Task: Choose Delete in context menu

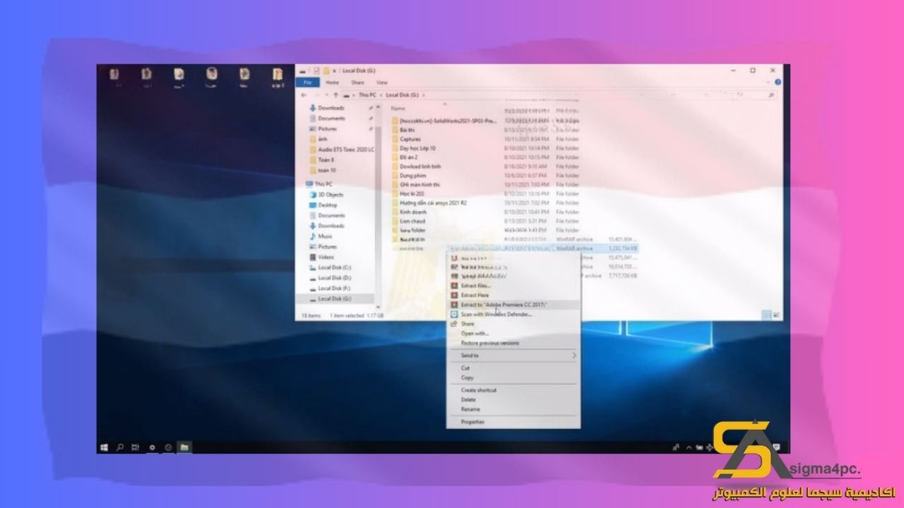Action: (513, 399)
